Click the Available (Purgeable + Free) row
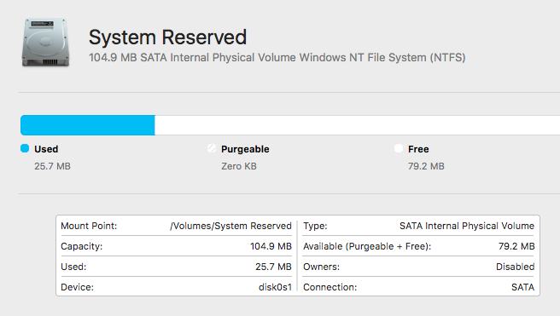This screenshot has width=560, height=316. click(418, 246)
